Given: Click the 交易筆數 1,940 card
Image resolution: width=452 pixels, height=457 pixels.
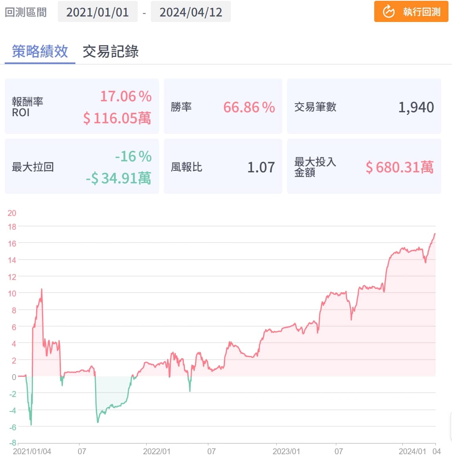Looking at the screenshot, I should [364, 107].
